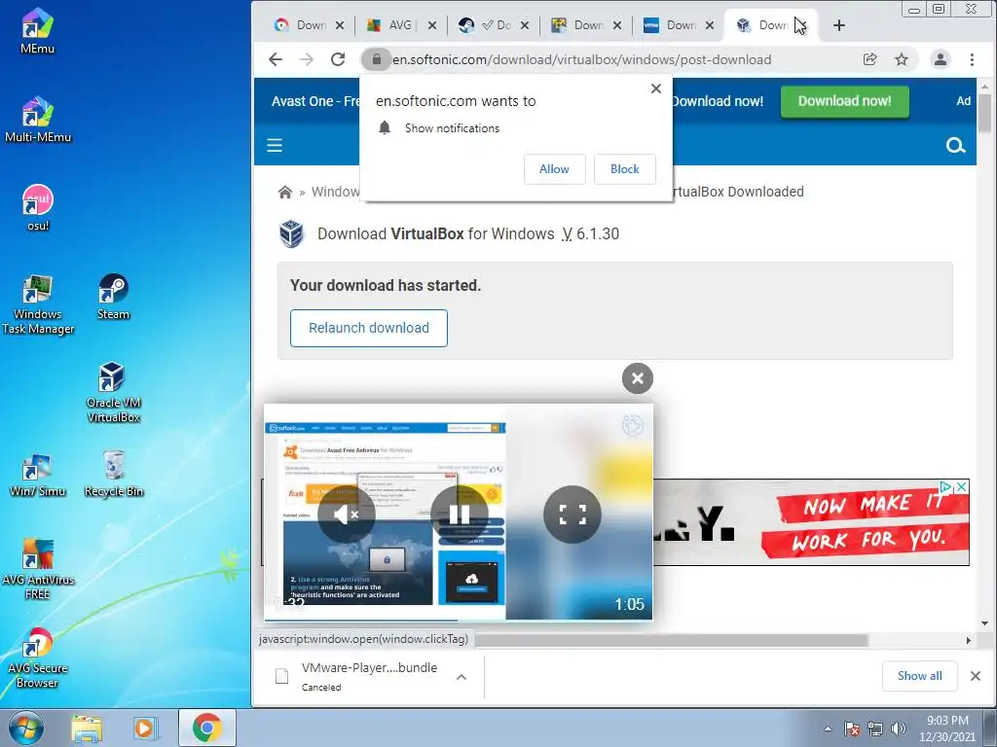Click the Windows breadcrumb link

coord(336,192)
